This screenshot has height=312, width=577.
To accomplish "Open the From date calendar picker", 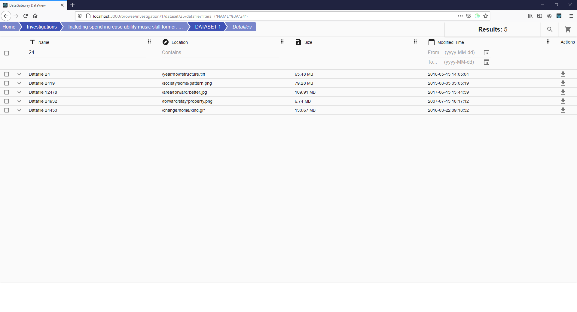I will [486, 52].
